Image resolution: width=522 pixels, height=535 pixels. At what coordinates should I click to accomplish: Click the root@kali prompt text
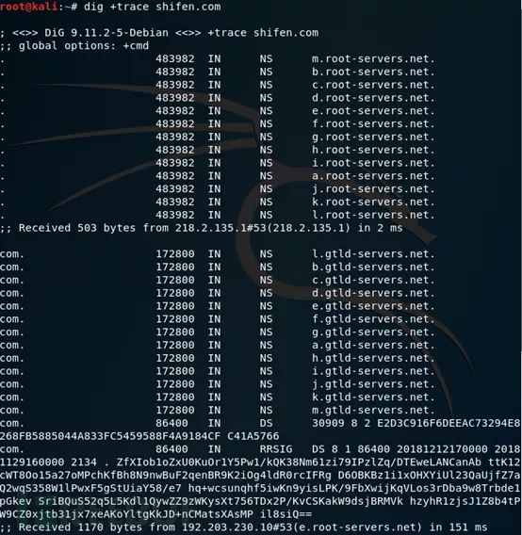[29, 7]
